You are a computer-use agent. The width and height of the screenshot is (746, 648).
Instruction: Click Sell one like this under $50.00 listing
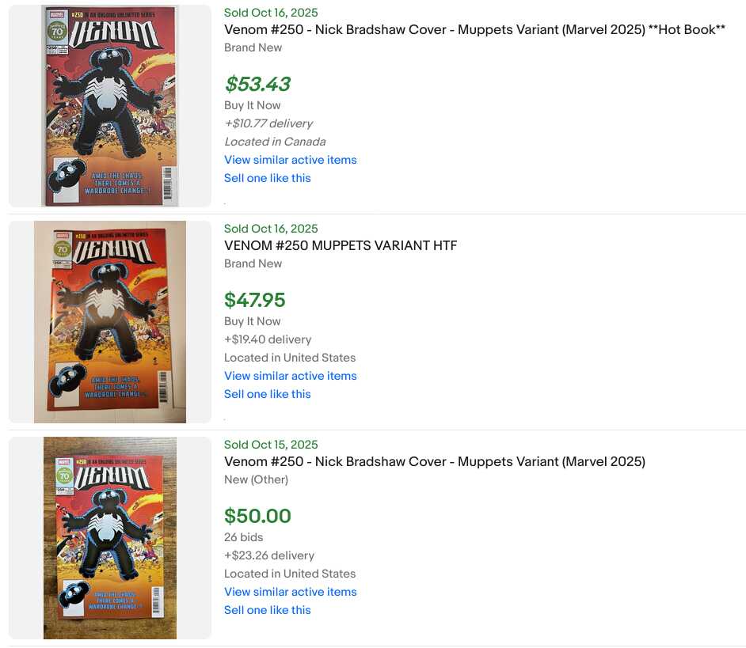tap(267, 610)
